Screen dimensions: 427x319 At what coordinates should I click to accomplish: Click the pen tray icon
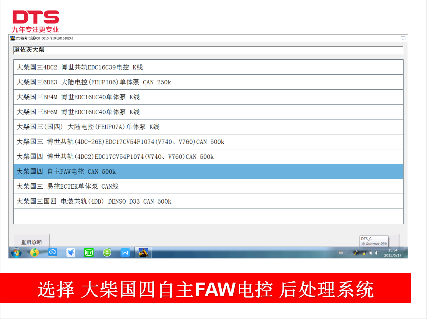(356, 253)
